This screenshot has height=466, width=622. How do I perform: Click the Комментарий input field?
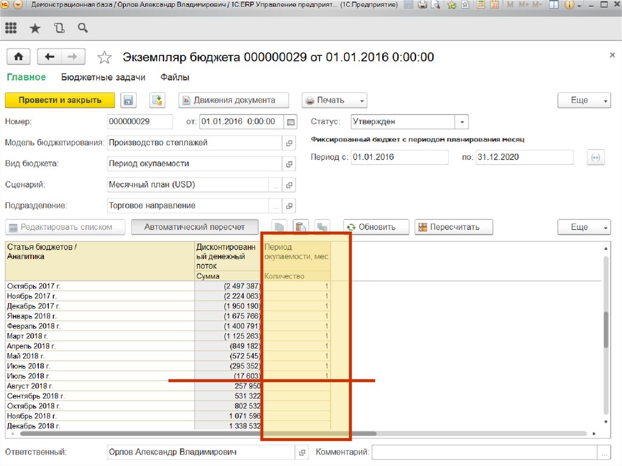[484, 452]
